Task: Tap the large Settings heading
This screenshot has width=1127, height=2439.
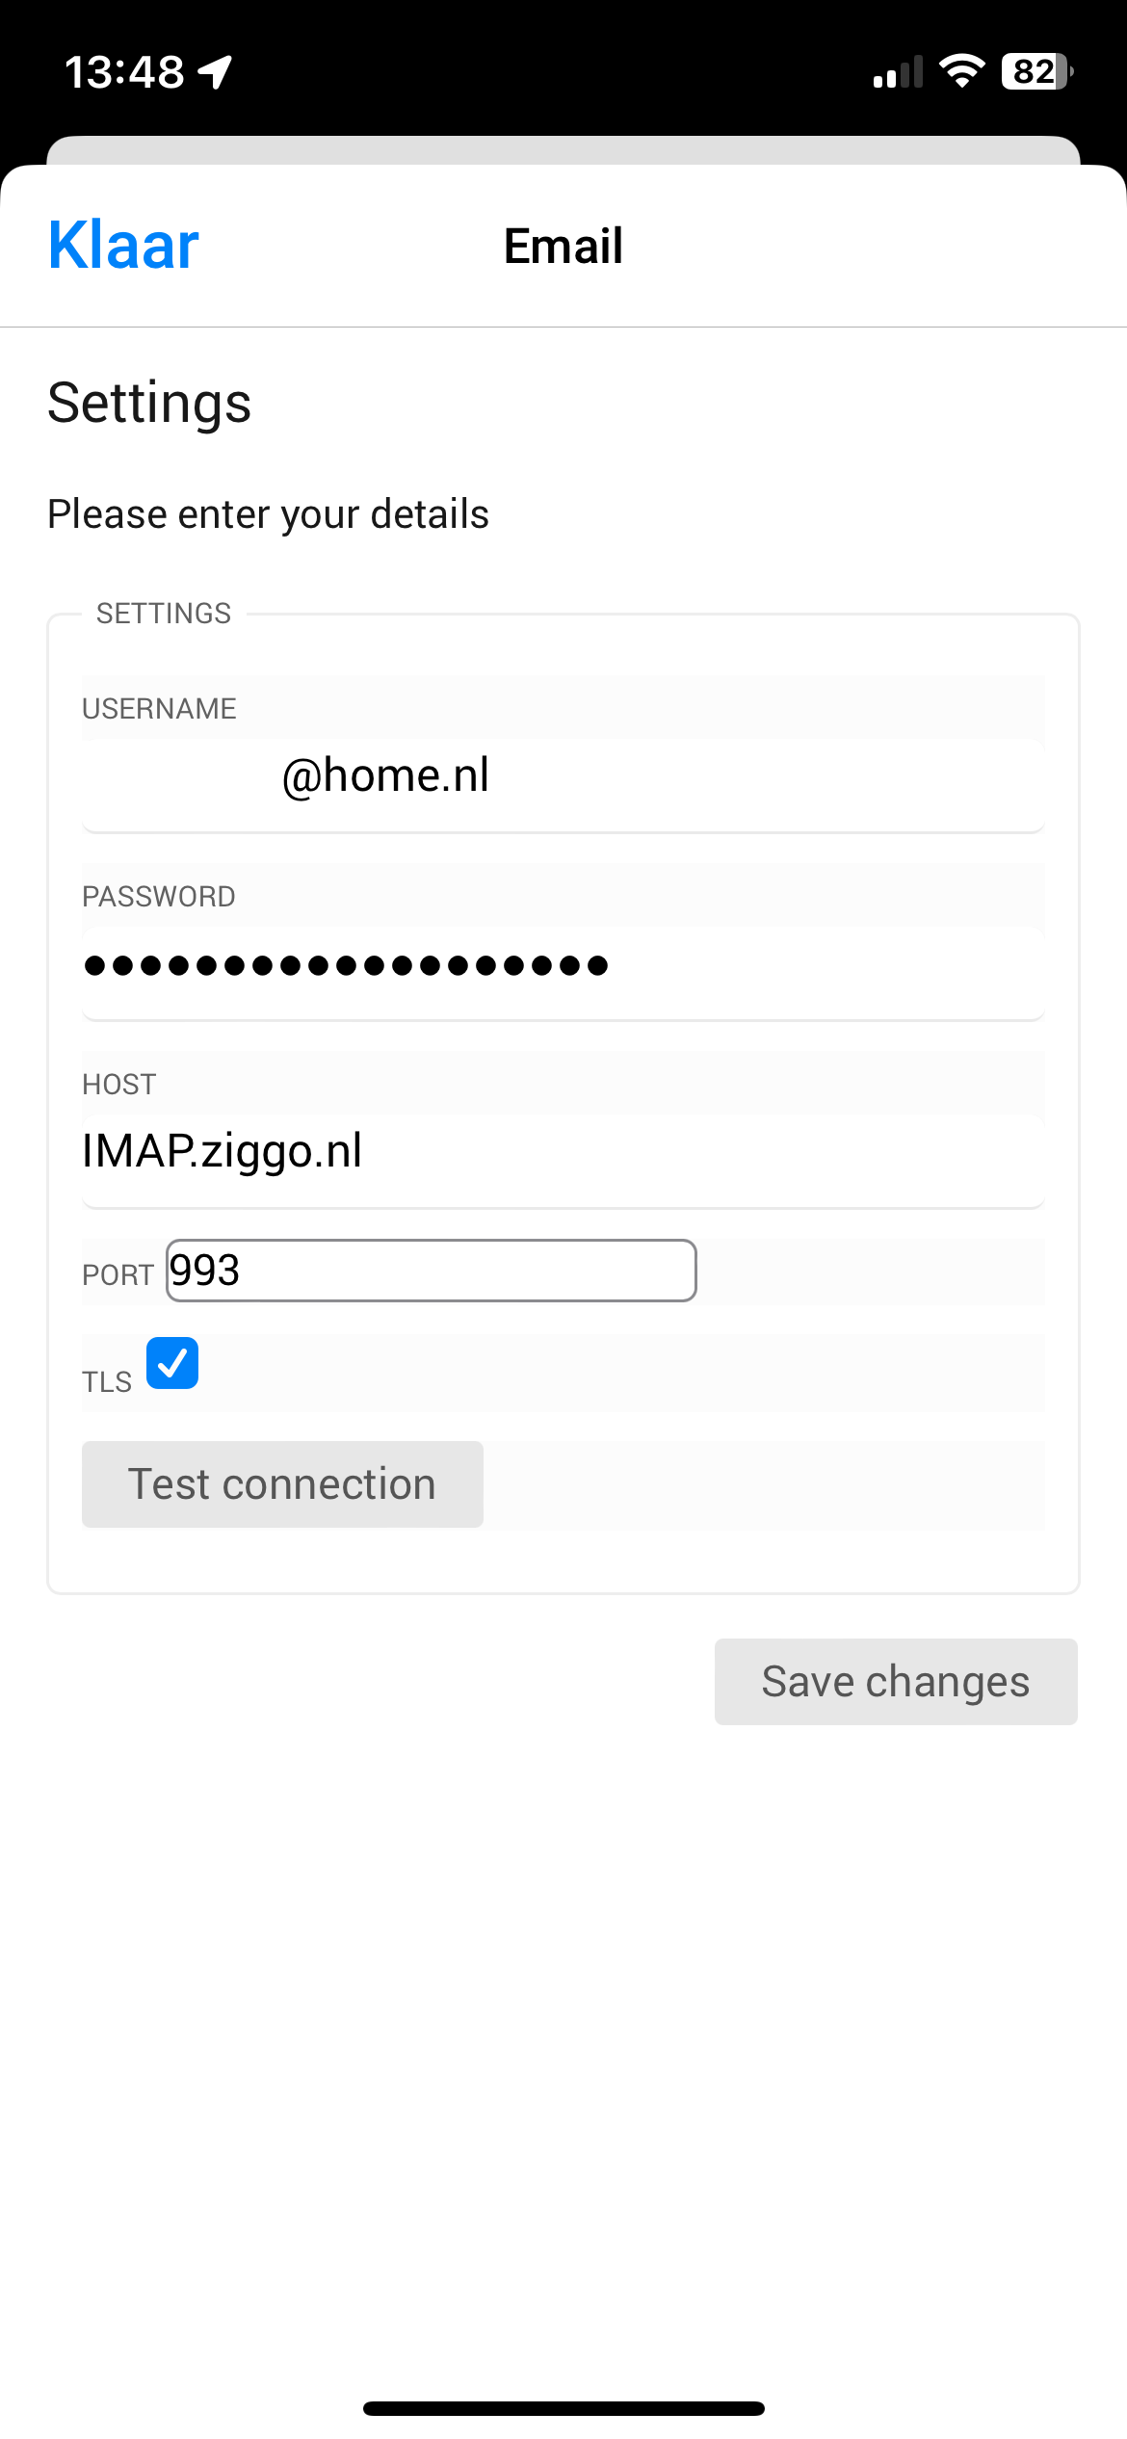Action: [x=149, y=403]
